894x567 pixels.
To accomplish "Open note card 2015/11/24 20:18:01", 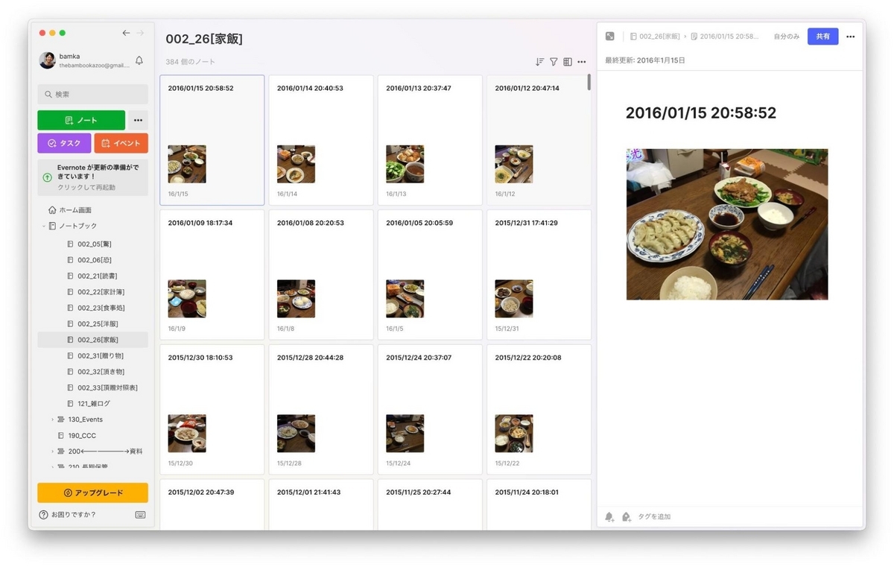I will point(539,505).
